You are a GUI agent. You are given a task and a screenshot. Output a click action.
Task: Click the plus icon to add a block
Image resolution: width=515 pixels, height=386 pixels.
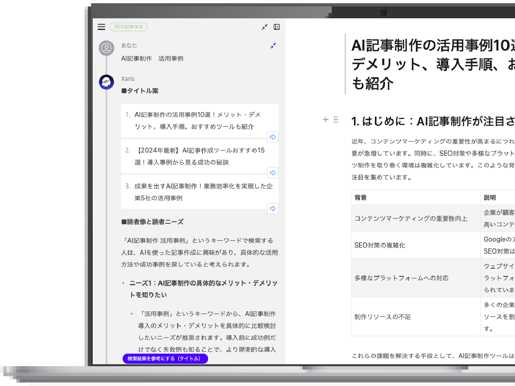point(326,119)
